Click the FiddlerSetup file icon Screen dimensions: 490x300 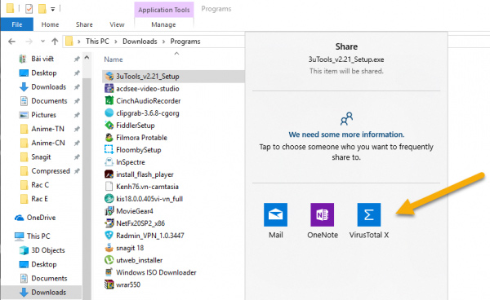tap(109, 125)
